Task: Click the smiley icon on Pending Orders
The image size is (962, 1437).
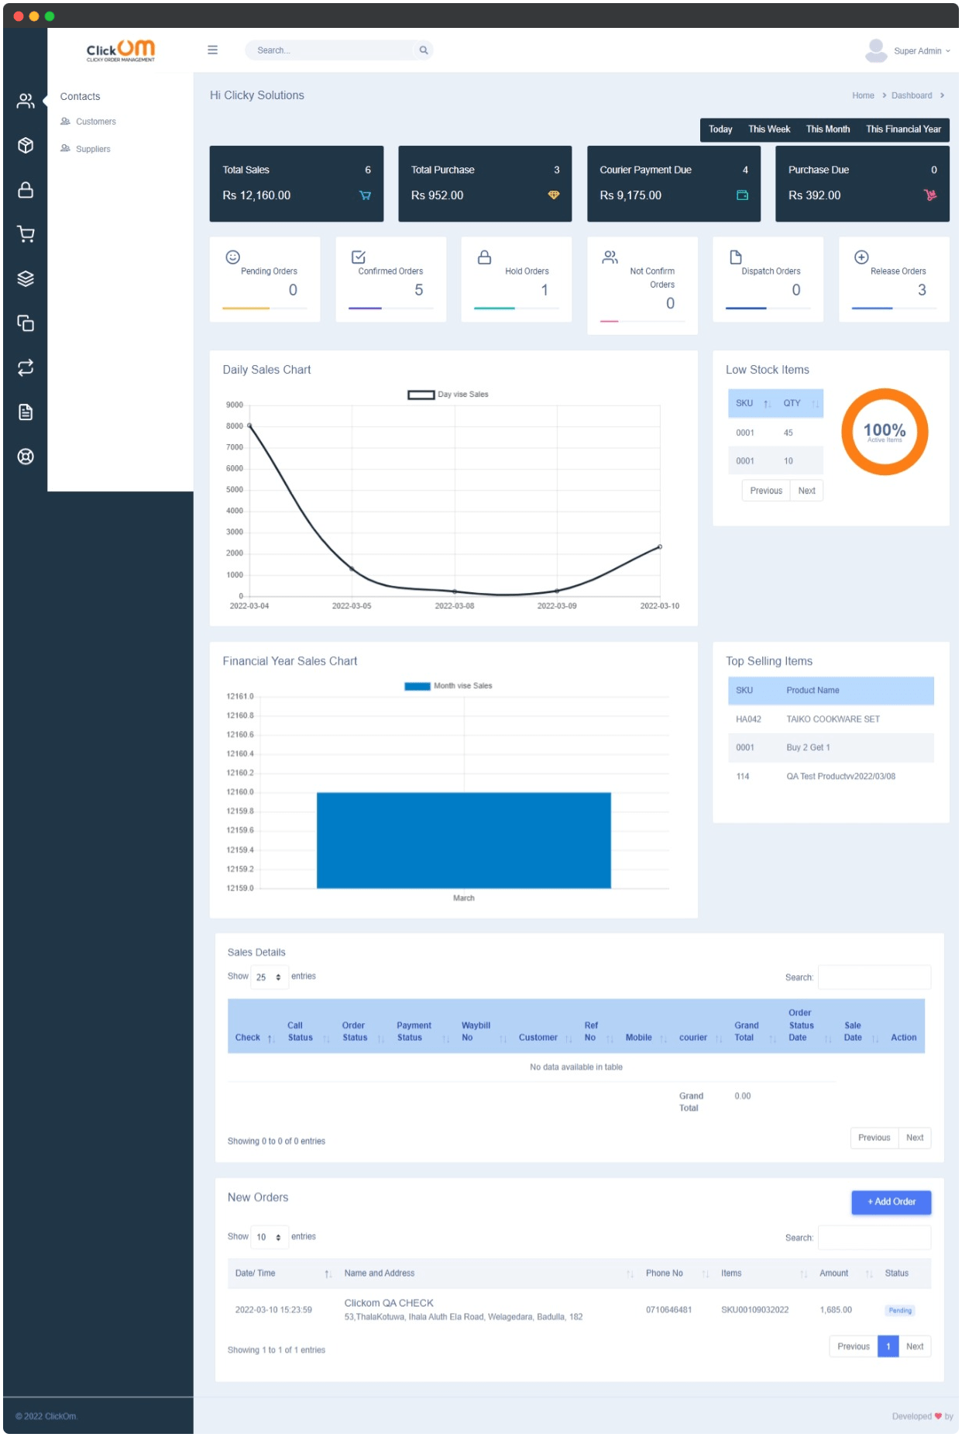Action: 232,257
